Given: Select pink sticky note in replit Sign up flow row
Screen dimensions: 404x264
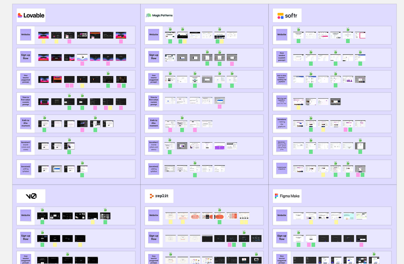Looking at the screenshot, I should pyautogui.click(x=229, y=245).
